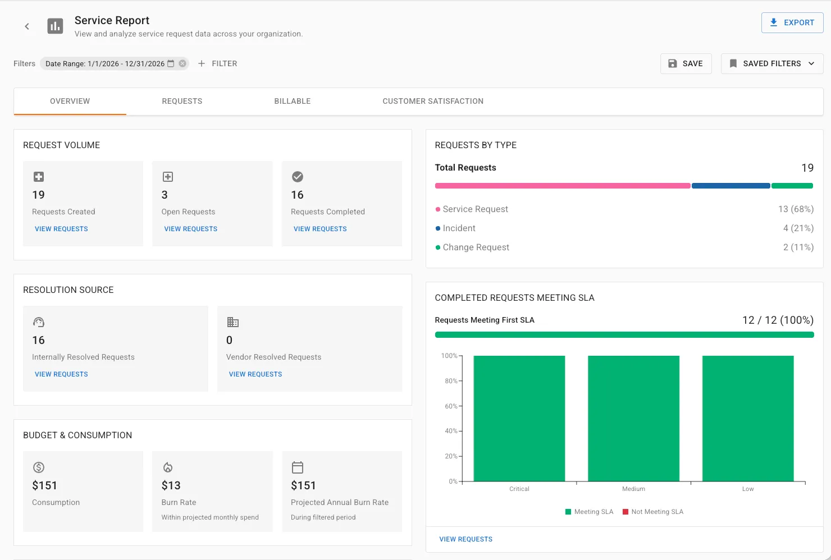Click the Burn Rate flame icon
The image size is (831, 560).
point(168,467)
